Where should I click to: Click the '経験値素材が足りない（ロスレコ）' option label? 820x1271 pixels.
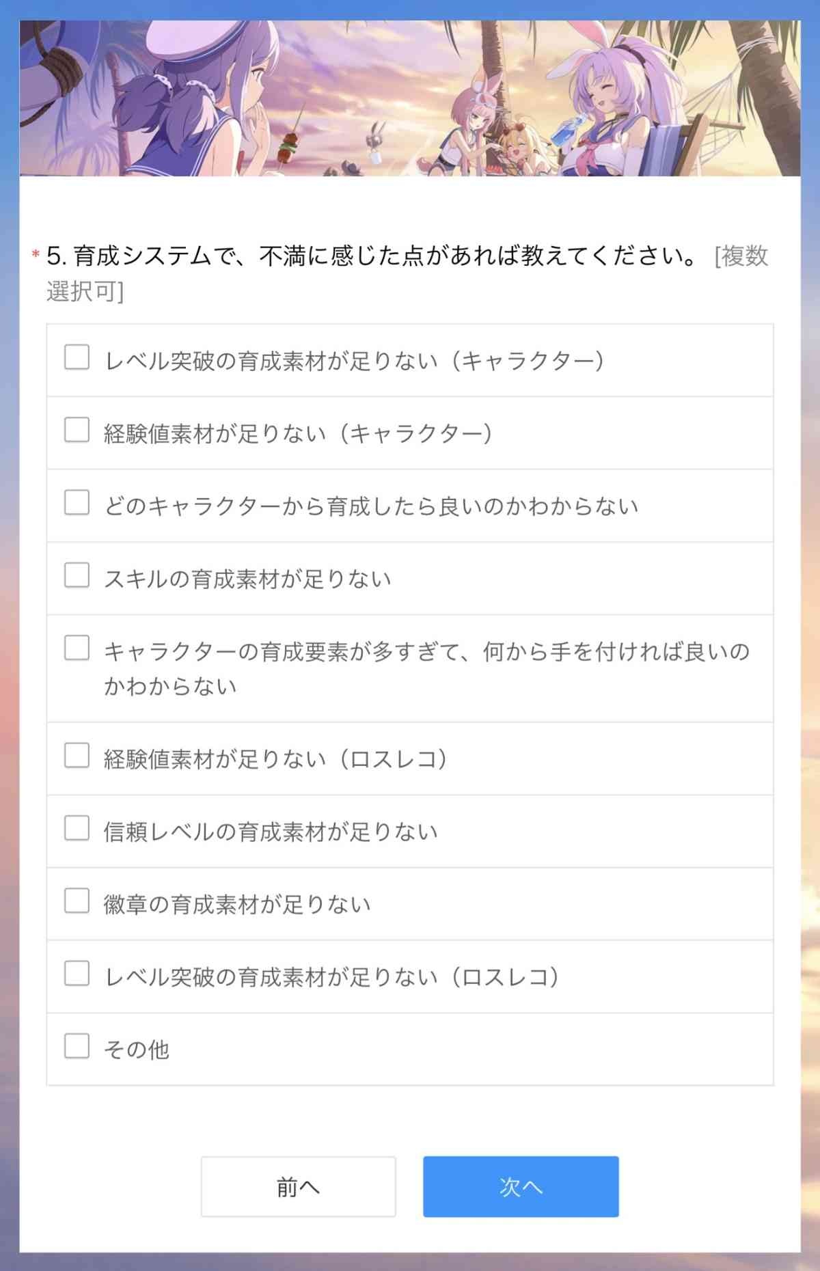coord(275,759)
